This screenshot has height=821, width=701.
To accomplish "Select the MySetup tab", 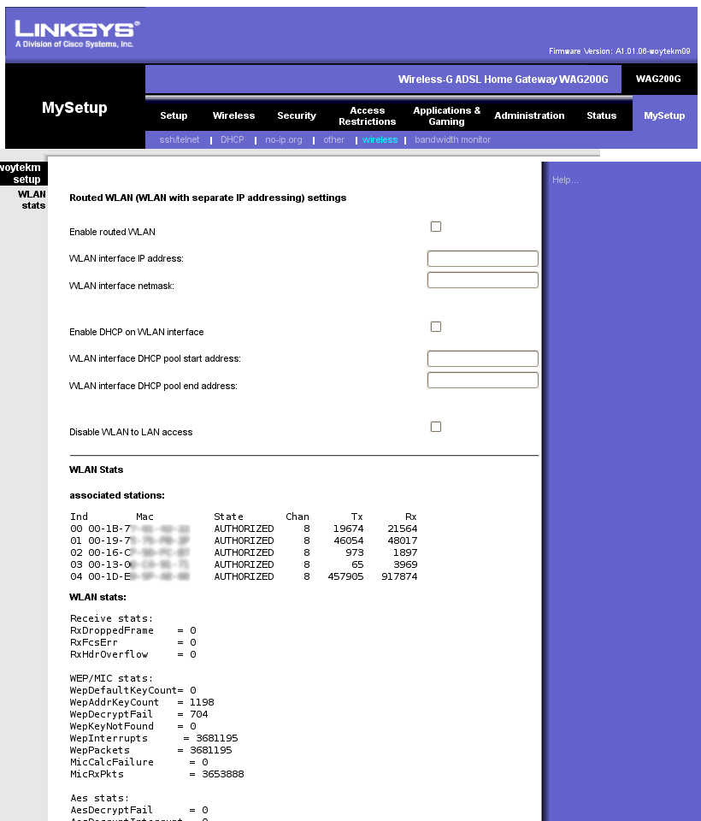I will pos(664,115).
